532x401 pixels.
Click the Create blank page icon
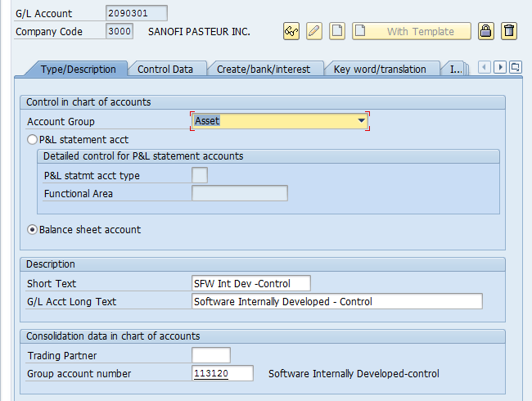pos(337,31)
